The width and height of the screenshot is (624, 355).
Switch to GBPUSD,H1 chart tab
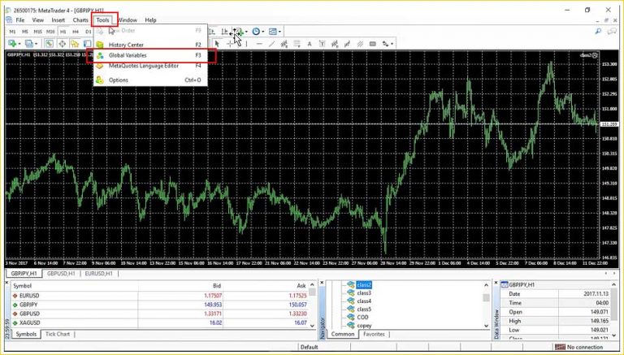coord(61,274)
